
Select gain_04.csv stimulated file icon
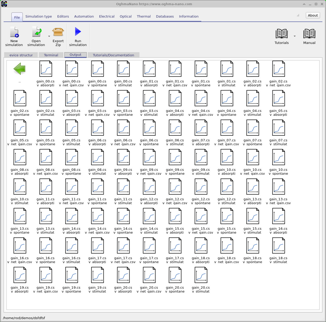[x=253, y=98]
